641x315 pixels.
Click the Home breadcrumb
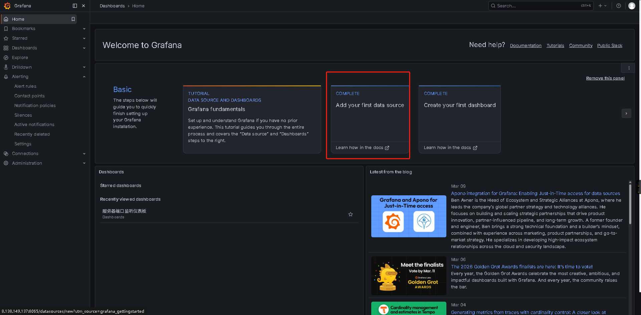pyautogui.click(x=138, y=6)
